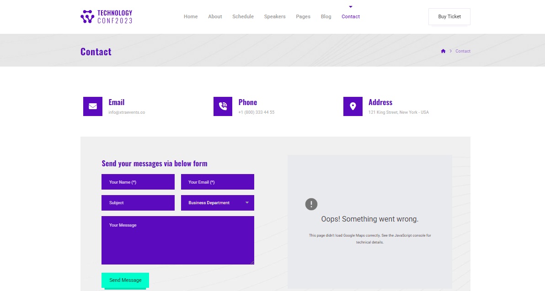Click the address map pin icon
This screenshot has width=545, height=291.
(353, 106)
